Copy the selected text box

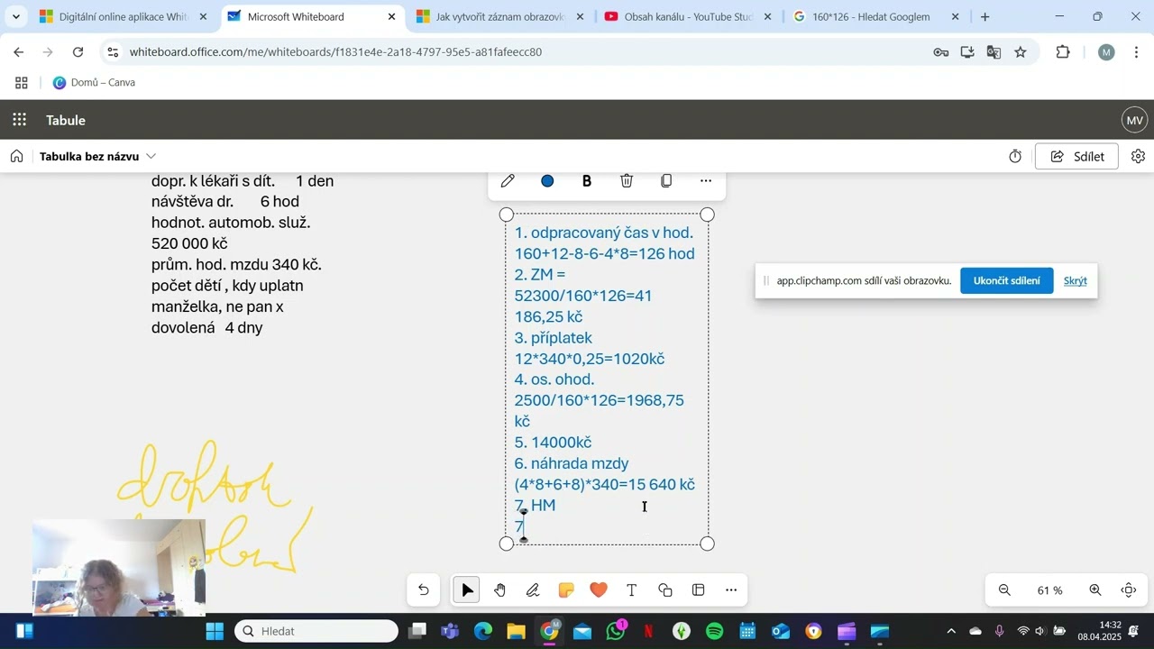coord(666,181)
